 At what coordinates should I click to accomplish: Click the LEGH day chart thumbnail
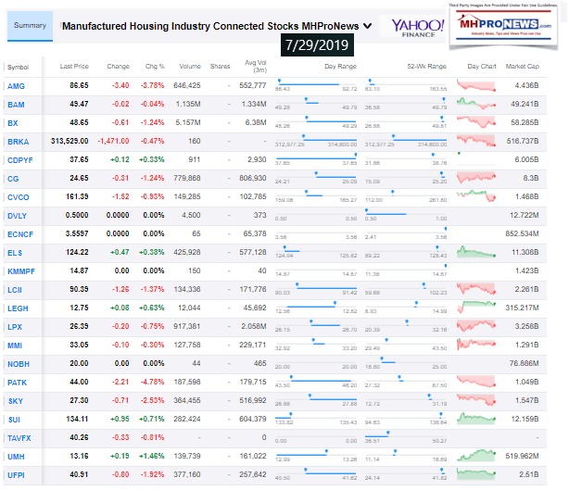(x=476, y=308)
